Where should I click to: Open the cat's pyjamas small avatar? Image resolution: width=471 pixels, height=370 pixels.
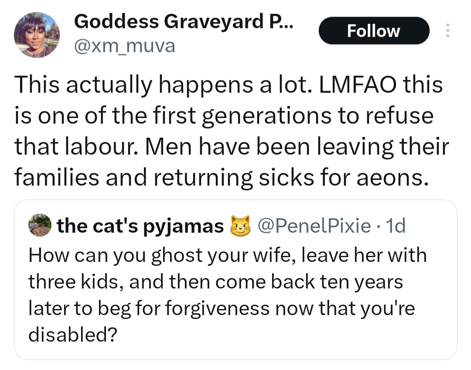40,226
